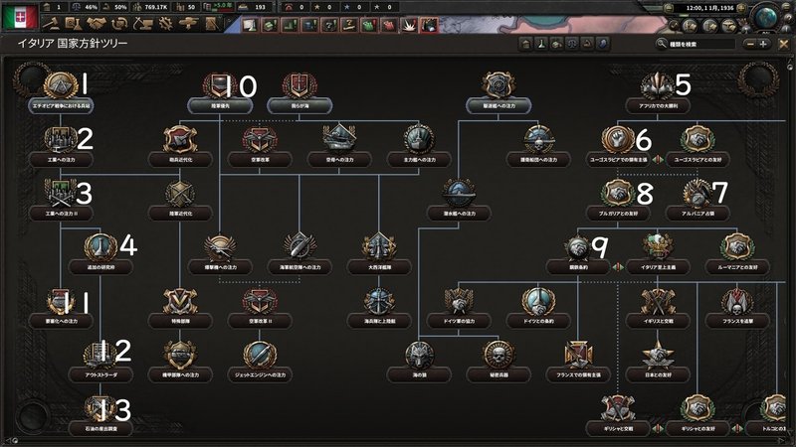796x447 pixels.
Task: Open the production gear menu icon
Action: click(x=165, y=23)
